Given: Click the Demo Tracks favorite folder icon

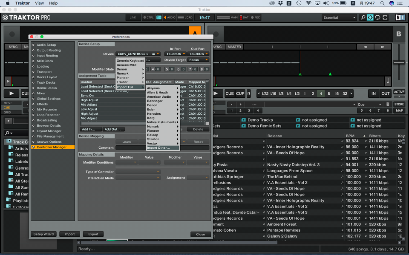Looking at the screenshot, I should click(x=243, y=120).
